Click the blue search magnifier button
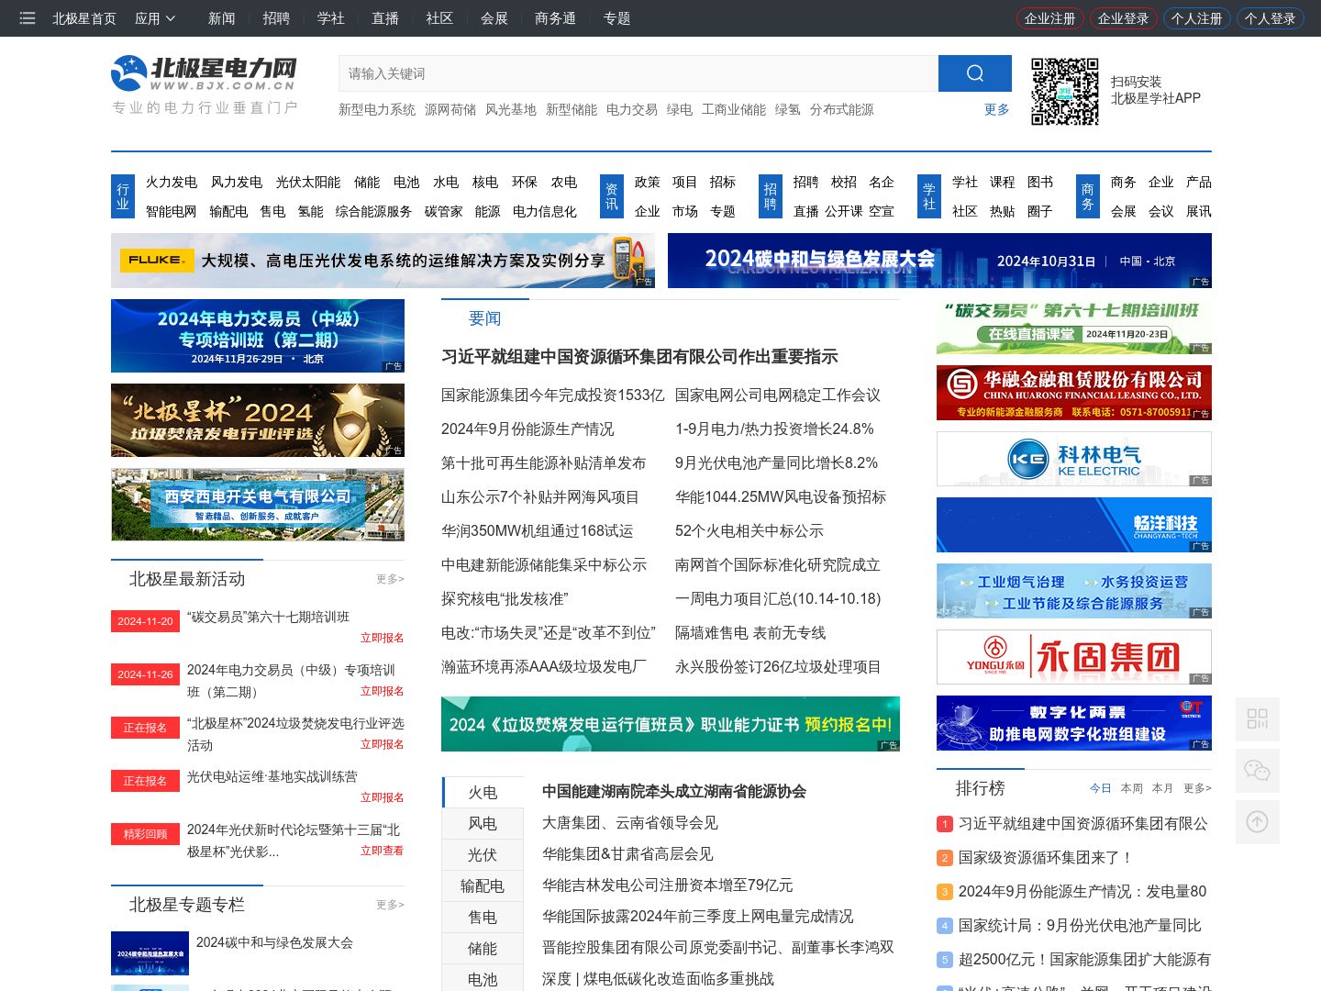Screen dimensions: 1321x991 [974, 73]
